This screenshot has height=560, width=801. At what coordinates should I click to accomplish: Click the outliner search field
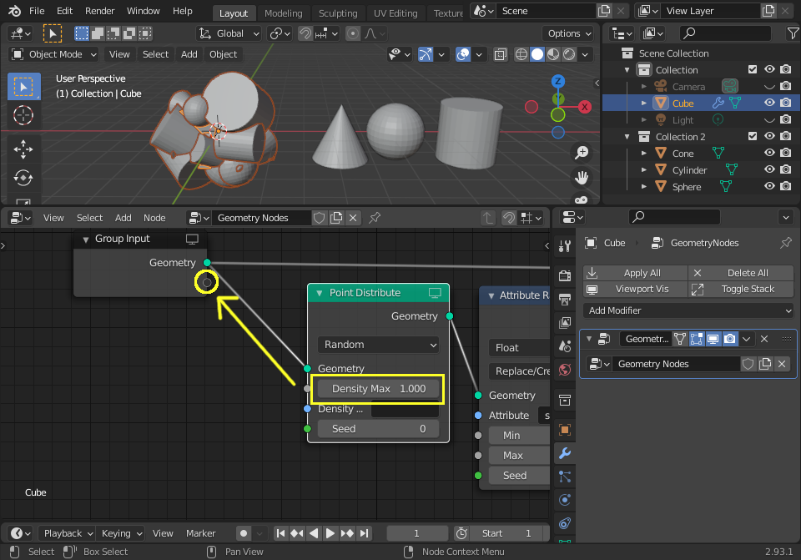725,33
